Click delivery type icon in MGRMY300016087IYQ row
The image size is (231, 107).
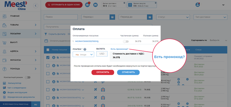(x=103, y=90)
